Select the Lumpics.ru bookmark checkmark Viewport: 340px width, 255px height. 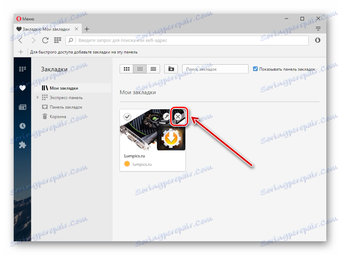tap(127, 117)
